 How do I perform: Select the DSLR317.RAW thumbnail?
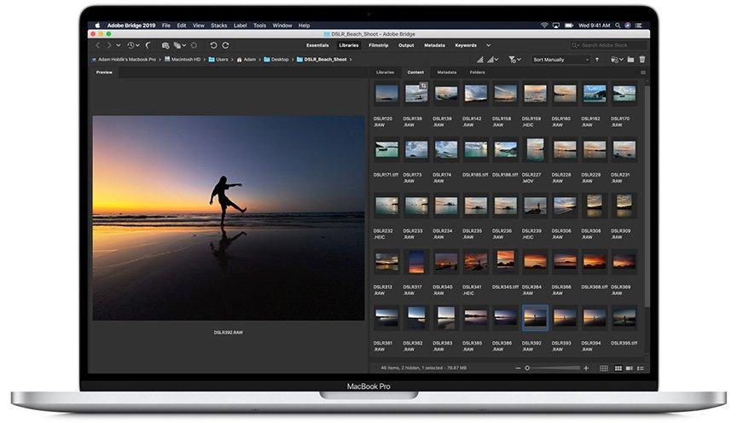[x=416, y=262]
